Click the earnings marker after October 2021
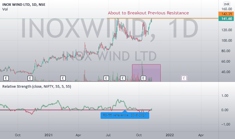235x139 pixels. click(x=143, y=78)
